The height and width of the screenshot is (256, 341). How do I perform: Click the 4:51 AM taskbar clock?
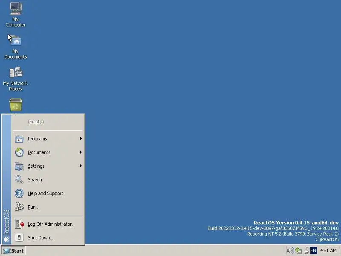click(328, 251)
